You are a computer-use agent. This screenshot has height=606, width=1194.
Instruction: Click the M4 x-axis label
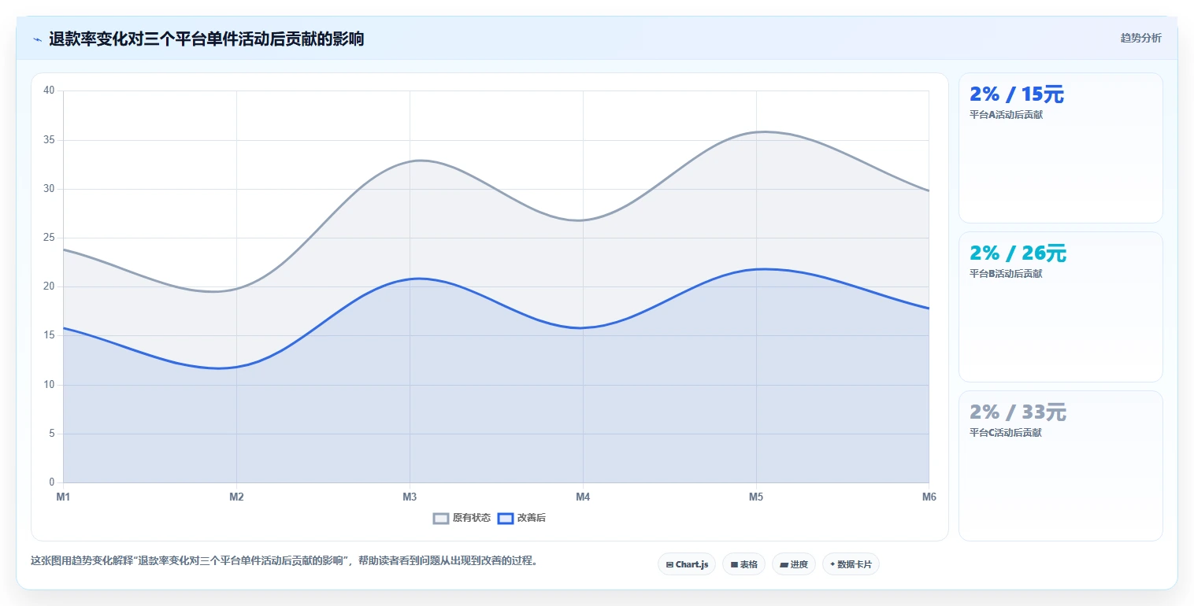click(583, 497)
